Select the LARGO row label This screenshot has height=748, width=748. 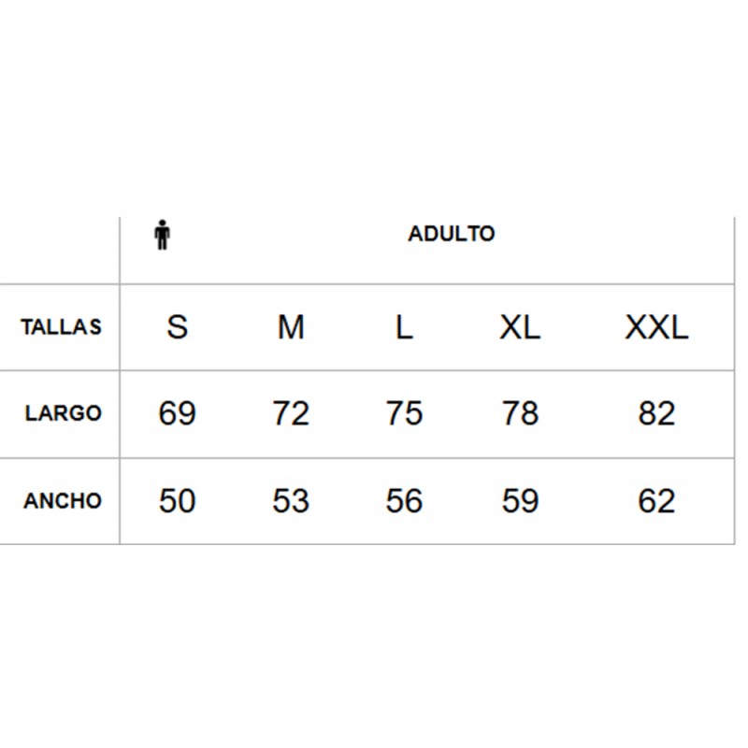click(x=63, y=413)
